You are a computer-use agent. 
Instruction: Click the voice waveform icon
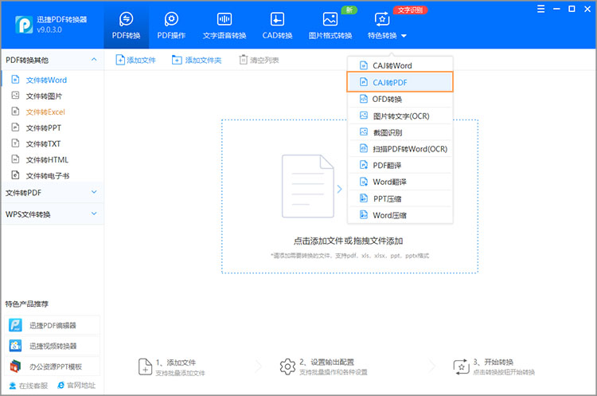224,18
